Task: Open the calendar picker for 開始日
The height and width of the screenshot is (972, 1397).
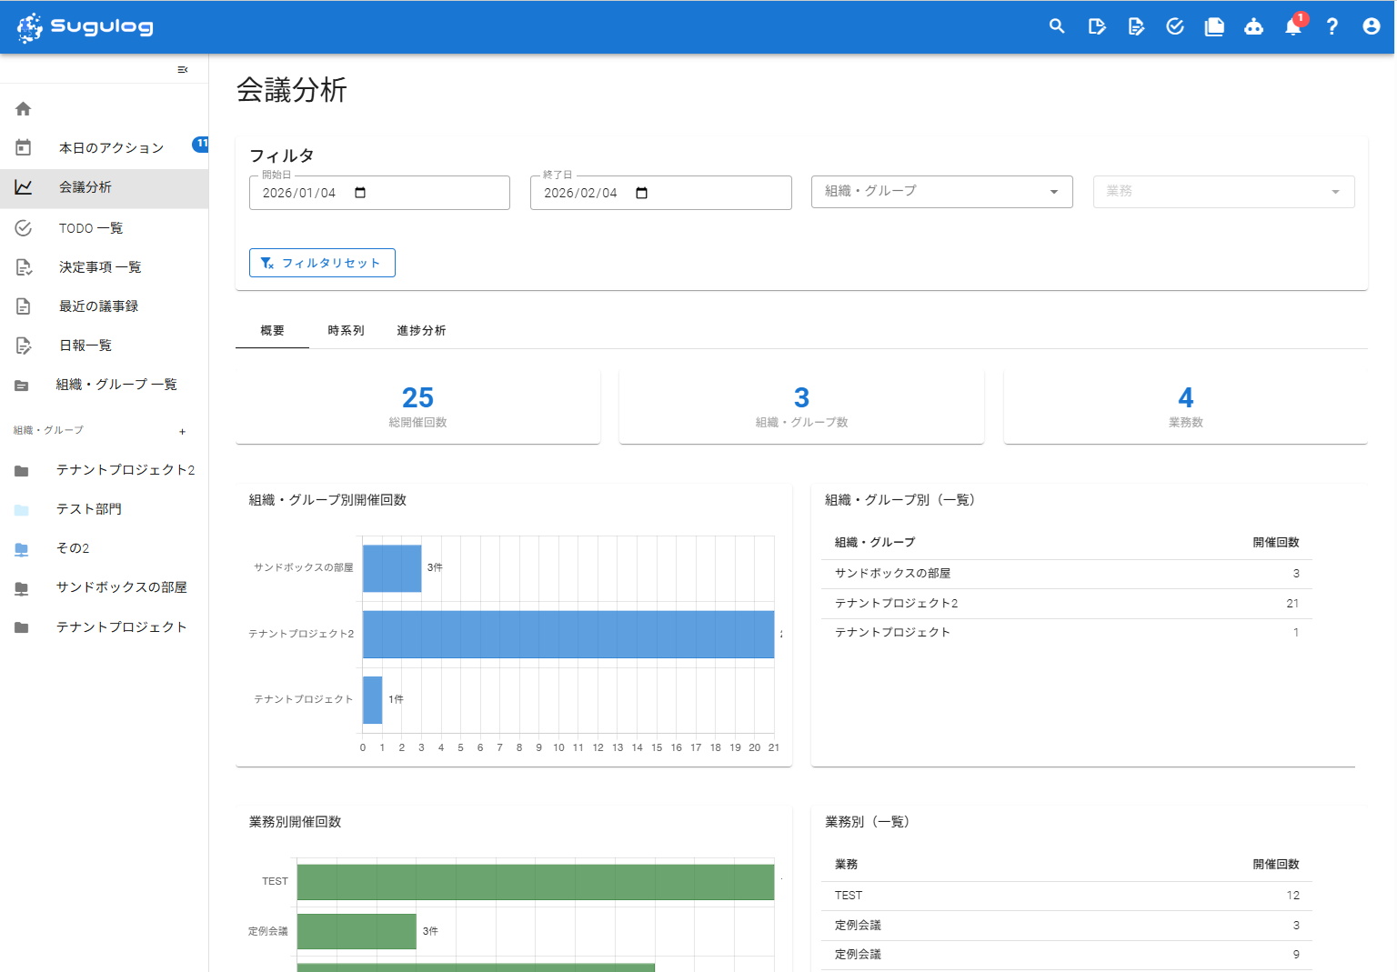Action: click(x=359, y=193)
